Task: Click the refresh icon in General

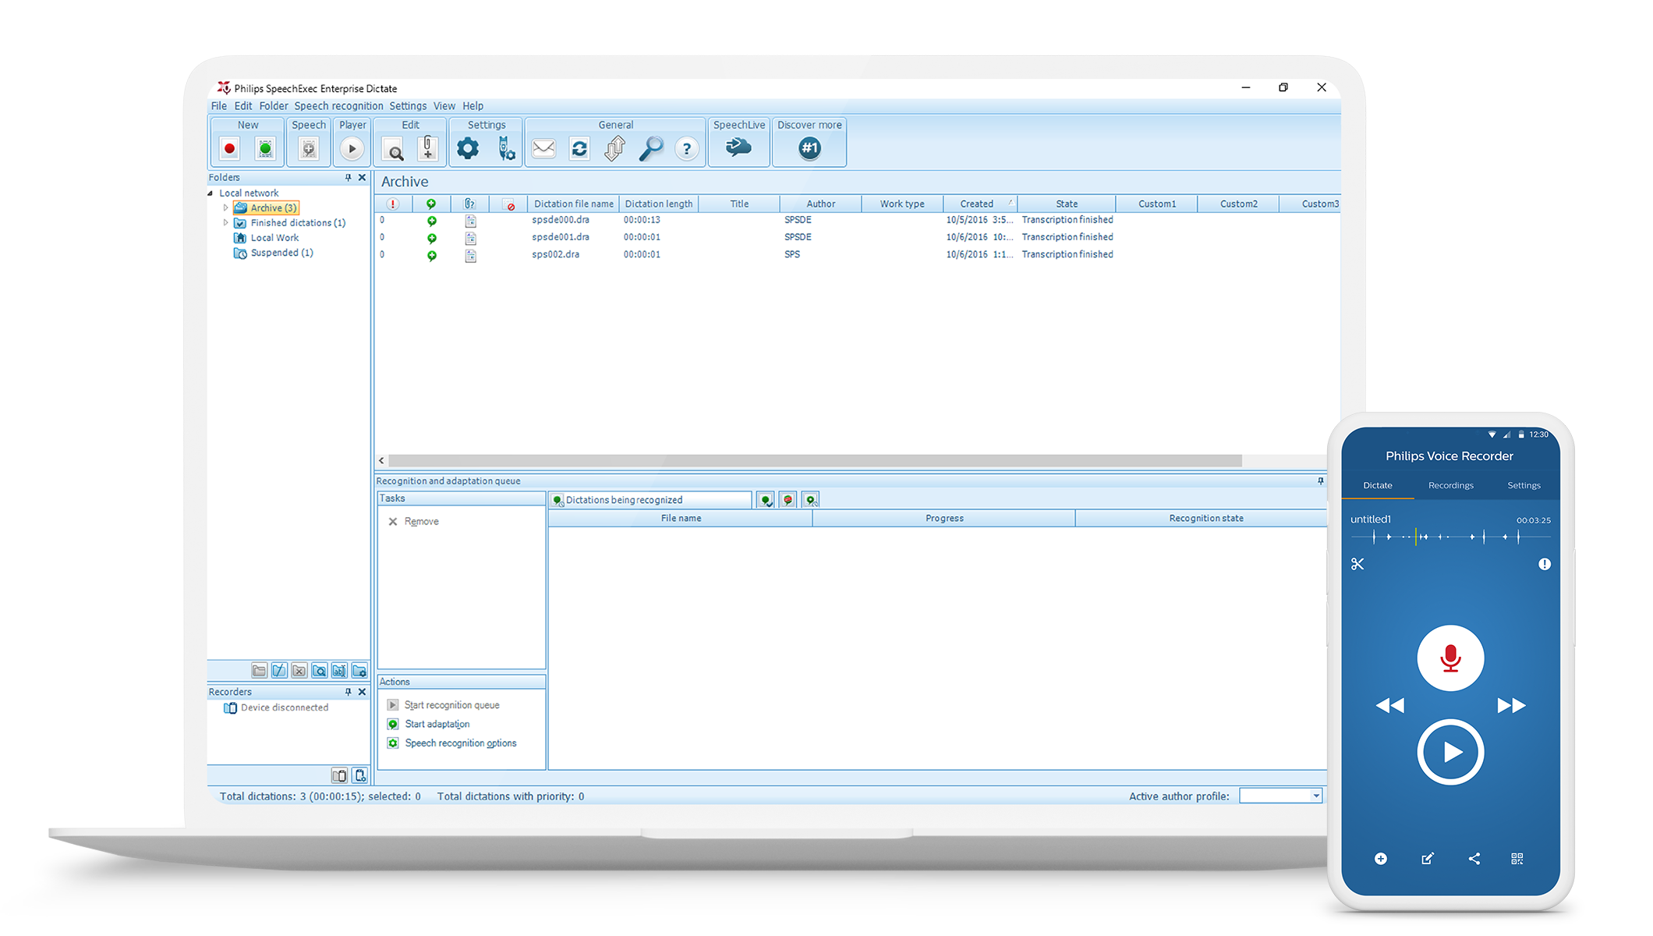Action: point(579,148)
